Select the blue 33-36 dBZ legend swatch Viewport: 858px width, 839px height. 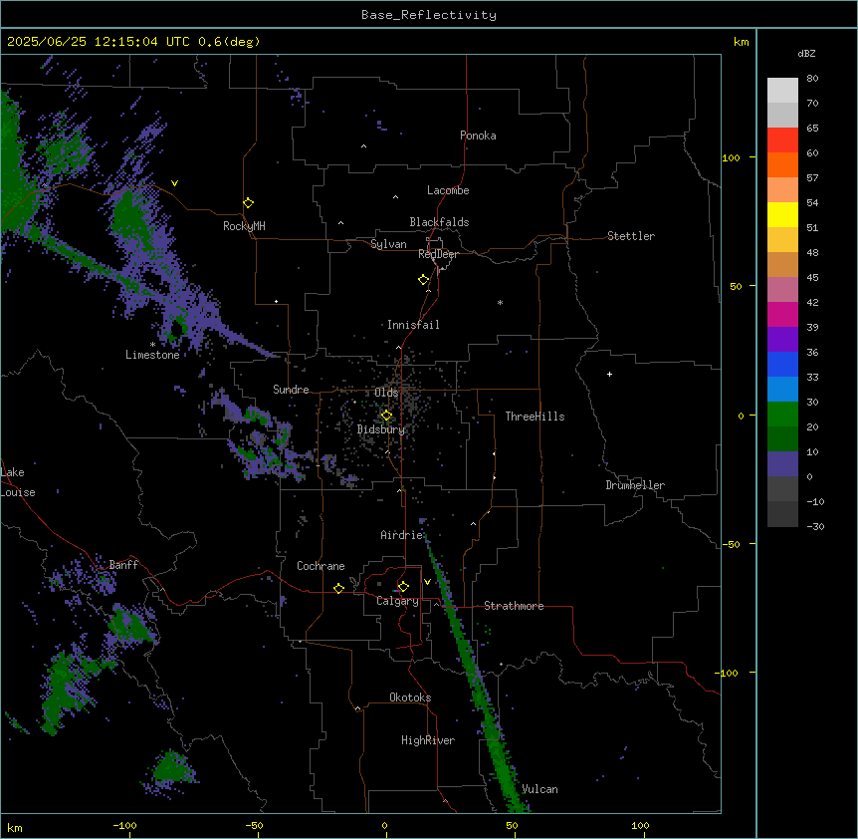pyautogui.click(x=782, y=364)
